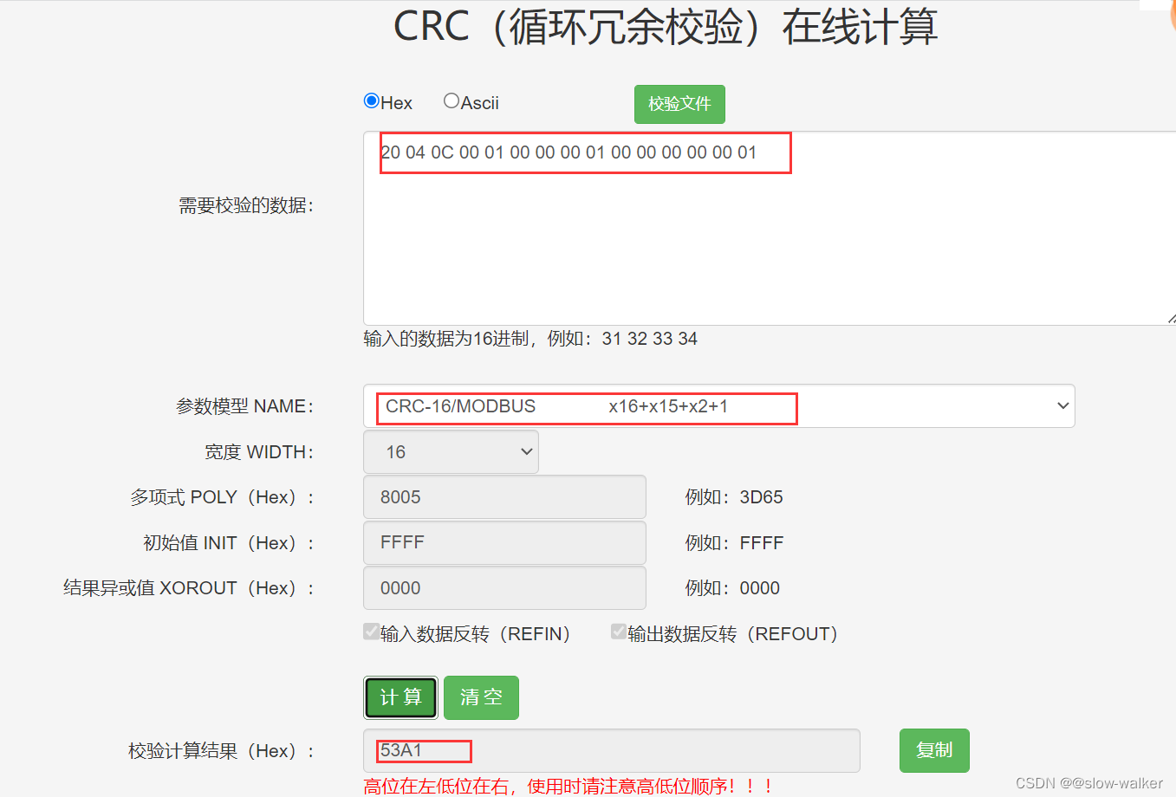The height and width of the screenshot is (797, 1176).
Task: Click the 初始值 INIT field showing FFFF
Action: click(x=504, y=542)
